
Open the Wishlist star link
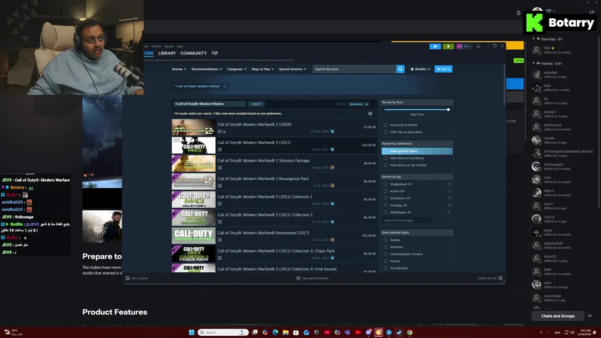[420, 69]
